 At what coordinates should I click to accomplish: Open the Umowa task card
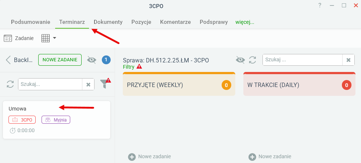(x=57, y=120)
